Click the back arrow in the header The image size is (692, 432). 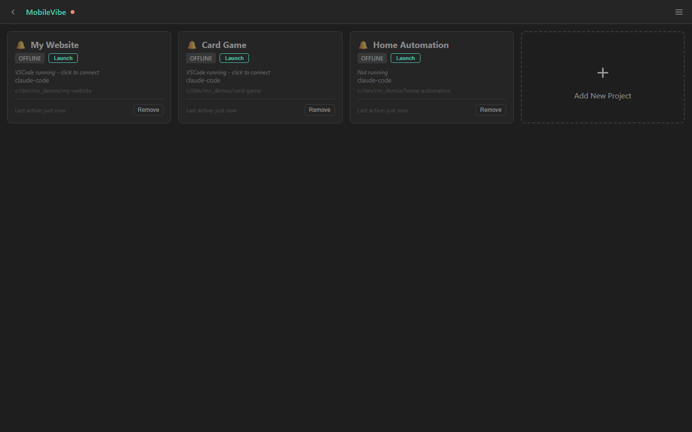click(x=12, y=12)
